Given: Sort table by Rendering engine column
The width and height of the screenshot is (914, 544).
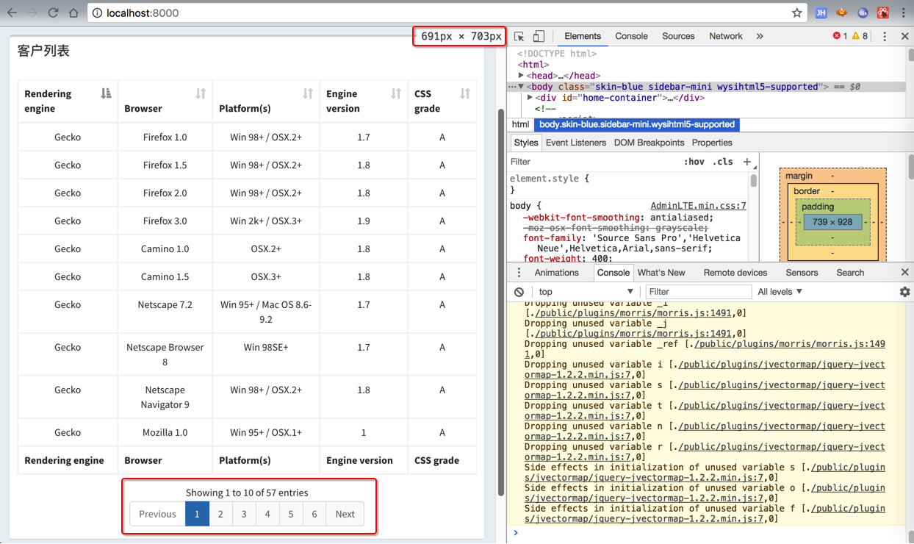Looking at the screenshot, I should pos(68,101).
